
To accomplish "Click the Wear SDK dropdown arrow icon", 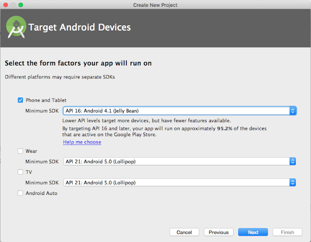I will 293,161.
